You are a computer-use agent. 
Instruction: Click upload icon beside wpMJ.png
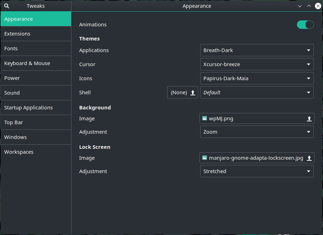point(309,119)
